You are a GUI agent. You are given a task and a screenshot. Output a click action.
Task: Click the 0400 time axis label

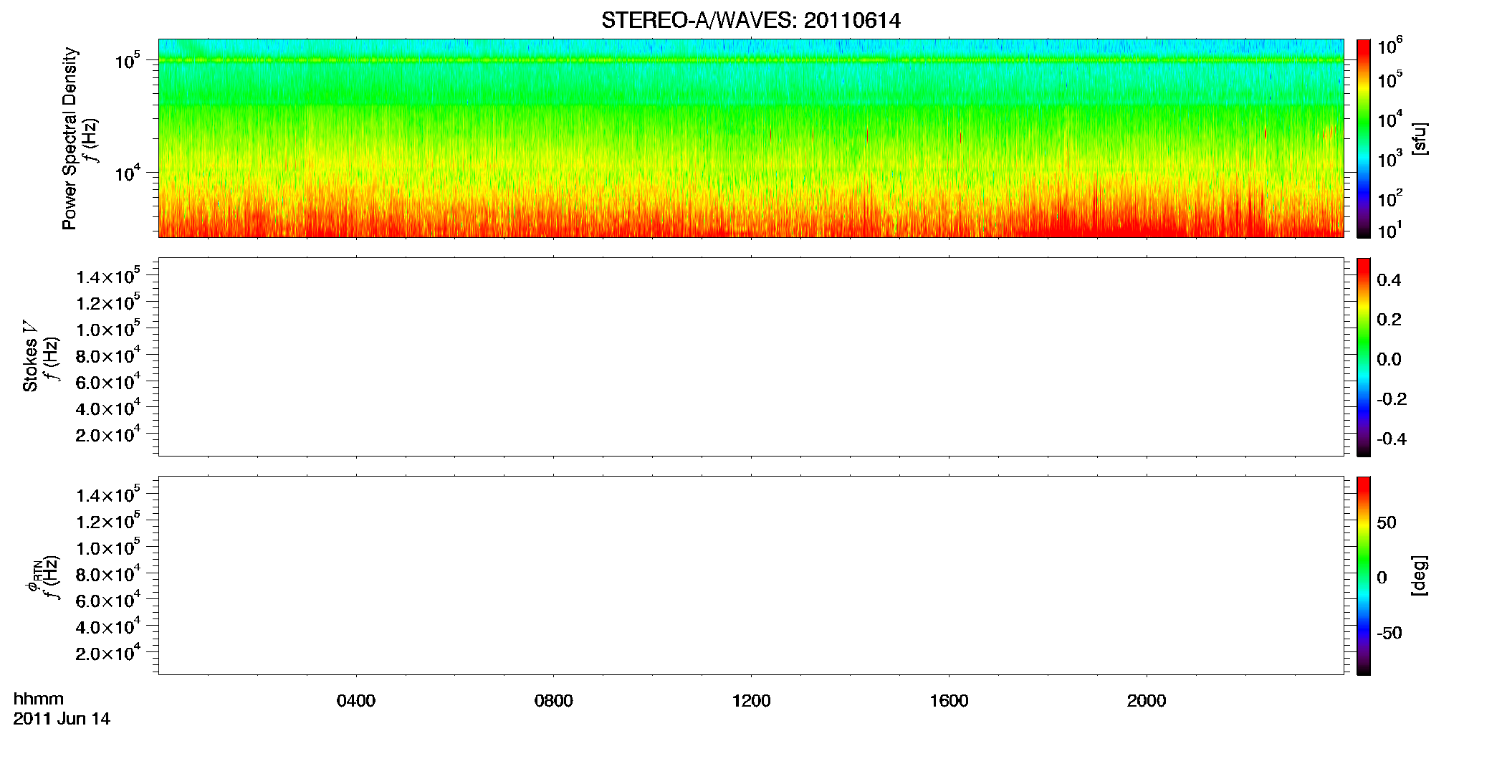(356, 701)
